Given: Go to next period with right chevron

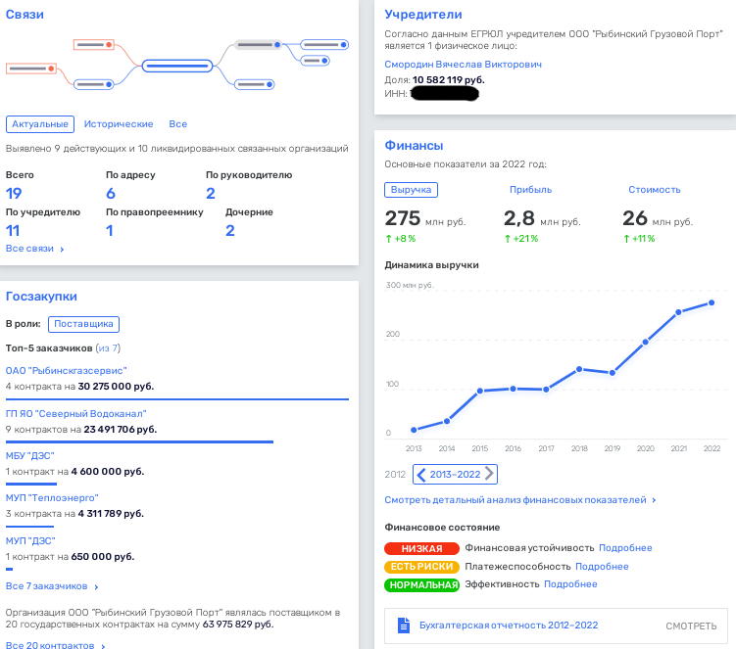Looking at the screenshot, I should click(489, 474).
